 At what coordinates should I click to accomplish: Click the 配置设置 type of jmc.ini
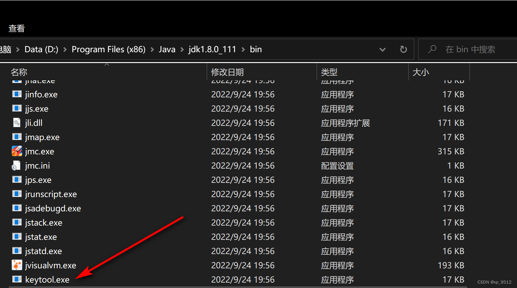pyautogui.click(x=337, y=166)
